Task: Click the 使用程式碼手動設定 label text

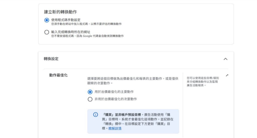Action: [x=66, y=20]
